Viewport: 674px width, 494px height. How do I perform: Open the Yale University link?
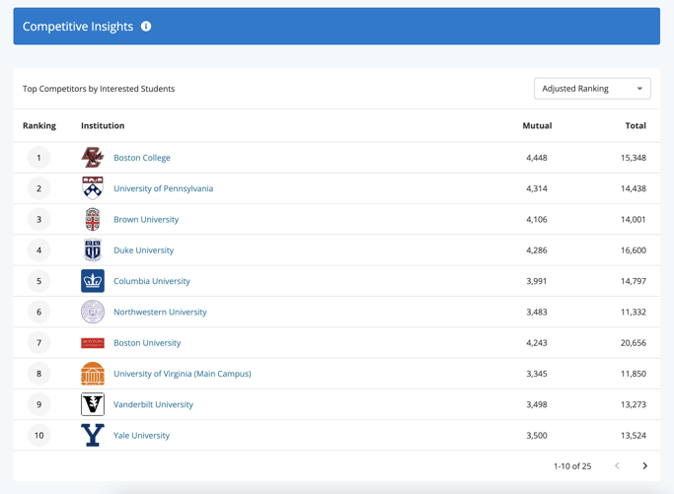(141, 436)
